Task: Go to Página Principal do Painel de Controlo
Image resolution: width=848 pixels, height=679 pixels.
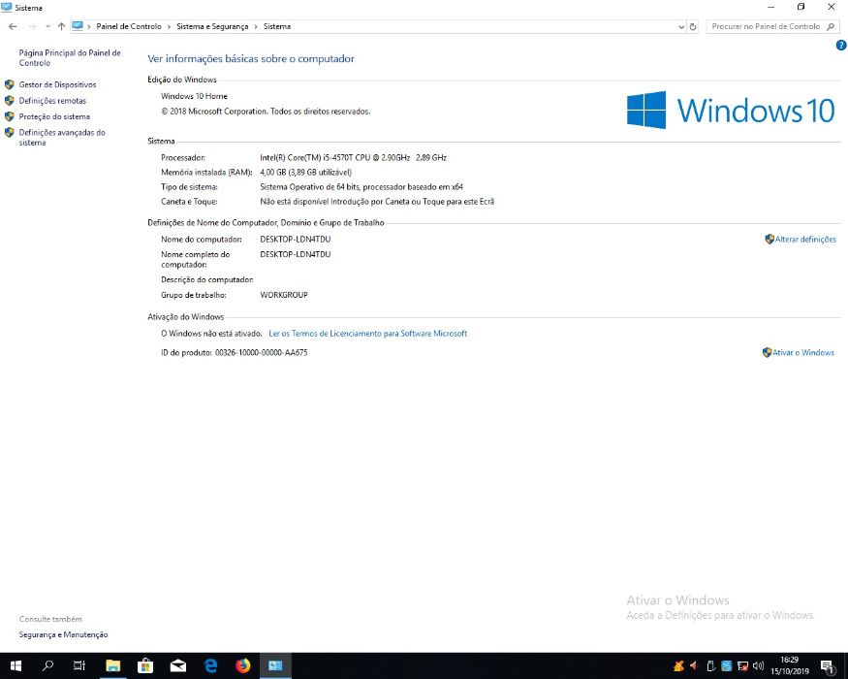Action: point(70,58)
